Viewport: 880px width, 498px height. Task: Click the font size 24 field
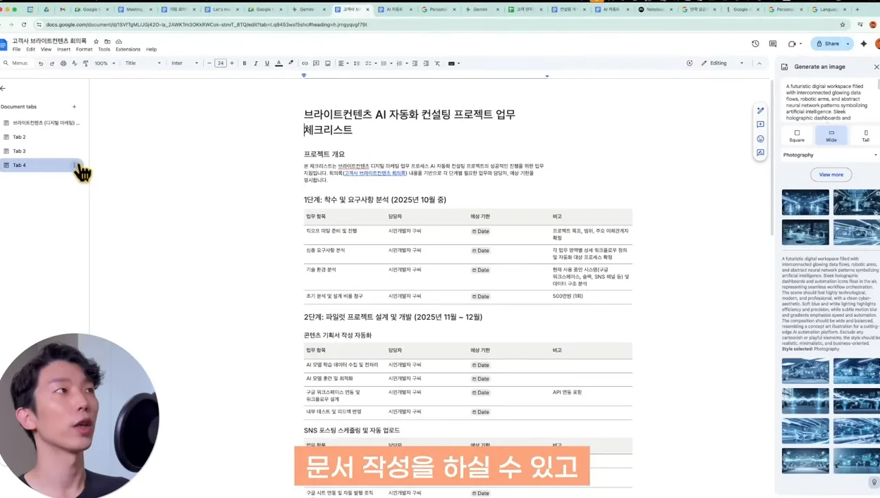(x=221, y=63)
